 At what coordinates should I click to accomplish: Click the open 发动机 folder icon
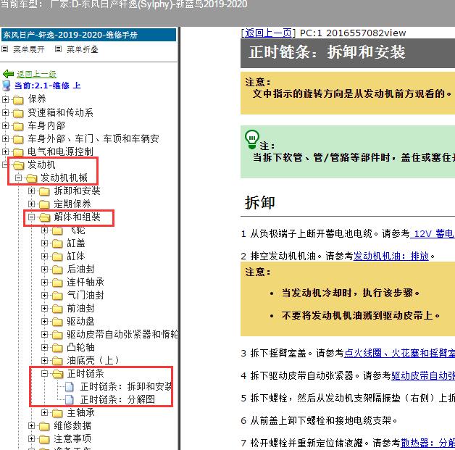pyautogui.click(x=19, y=165)
